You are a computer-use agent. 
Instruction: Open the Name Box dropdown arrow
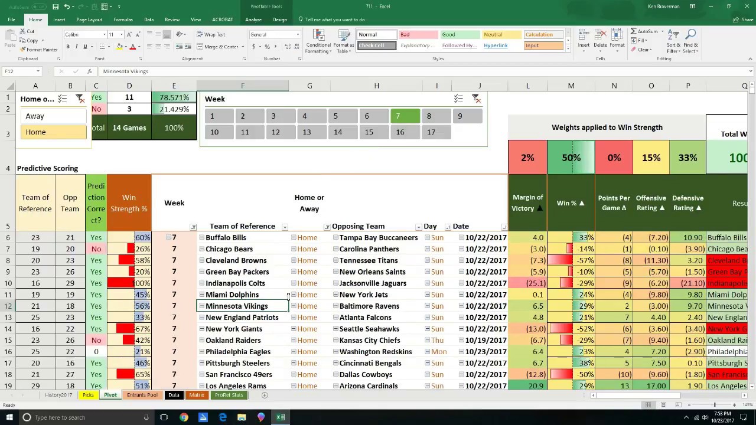(38, 71)
